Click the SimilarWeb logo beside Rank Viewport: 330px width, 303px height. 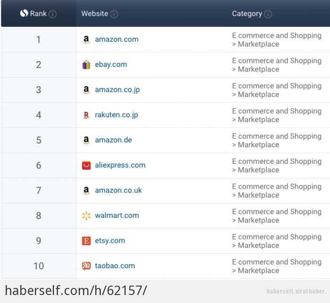pyautogui.click(x=24, y=13)
